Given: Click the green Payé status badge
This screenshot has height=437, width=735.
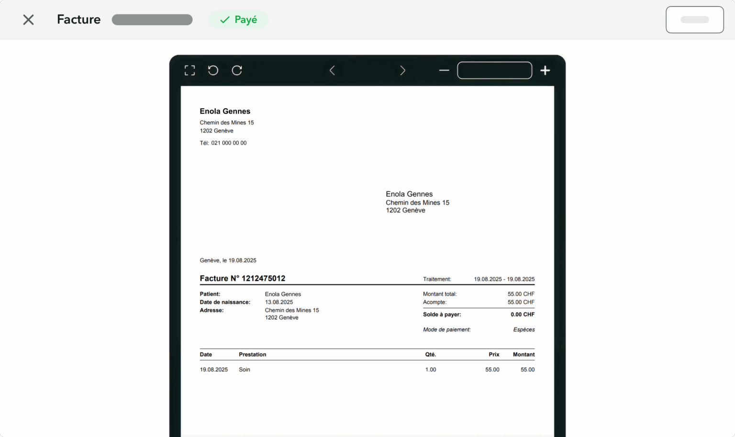Looking at the screenshot, I should [x=238, y=20].
